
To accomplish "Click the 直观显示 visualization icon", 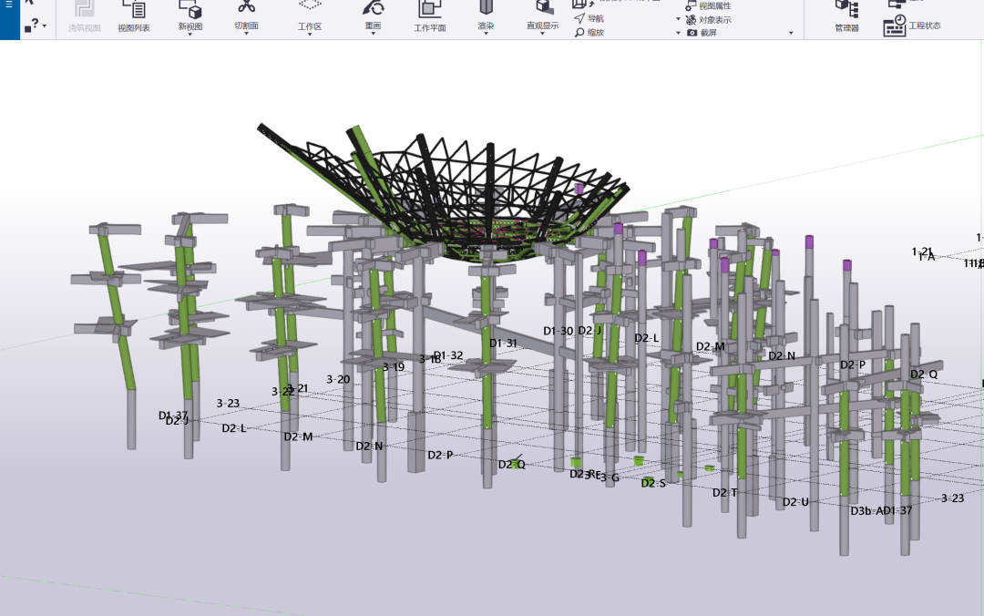I will coord(543,17).
